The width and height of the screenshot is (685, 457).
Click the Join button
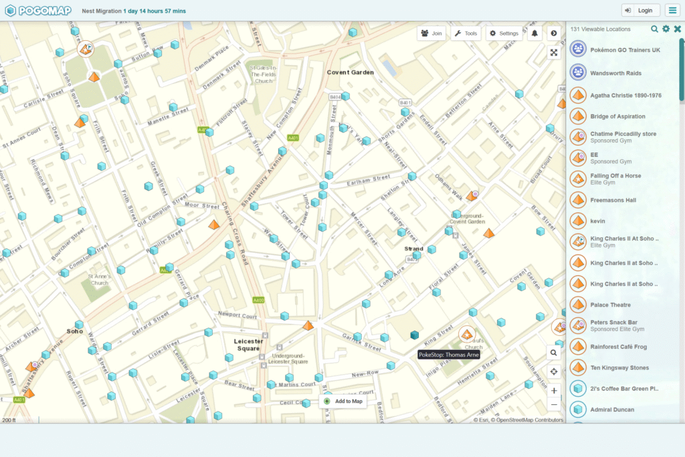[x=431, y=33]
